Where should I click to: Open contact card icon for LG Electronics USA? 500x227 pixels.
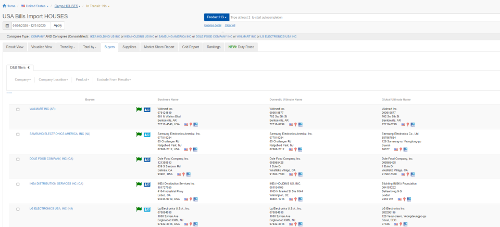(147, 209)
